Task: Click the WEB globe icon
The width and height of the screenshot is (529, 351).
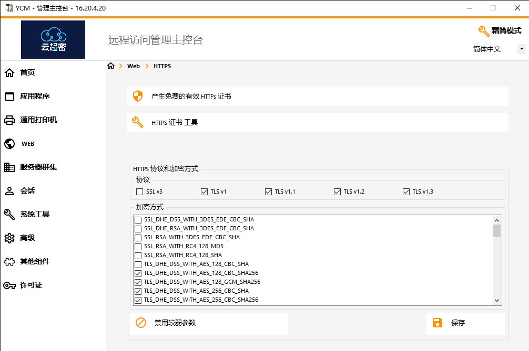Action: 9,144
